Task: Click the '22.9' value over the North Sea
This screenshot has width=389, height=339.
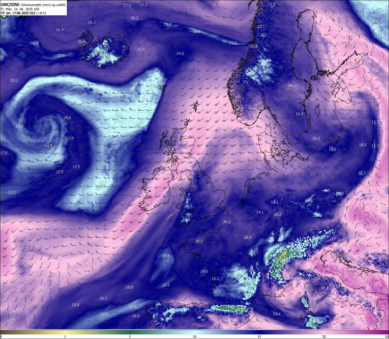Action: (x=234, y=133)
